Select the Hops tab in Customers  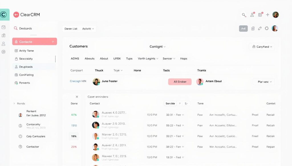pyautogui.click(x=184, y=58)
